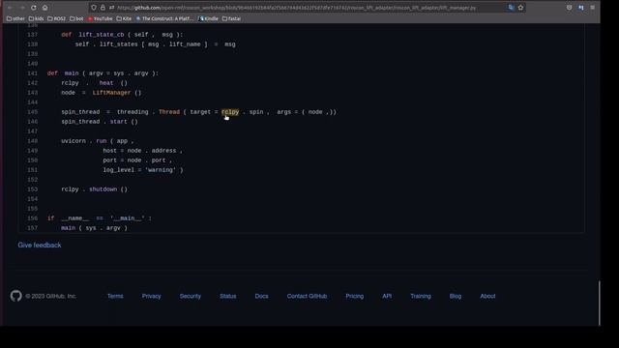Open the Training footer link
The image size is (619, 348).
pos(421,296)
